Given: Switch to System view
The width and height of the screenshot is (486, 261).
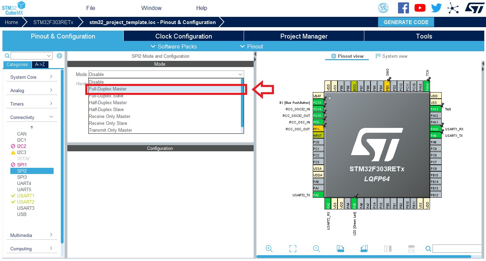Looking at the screenshot, I should tap(391, 56).
